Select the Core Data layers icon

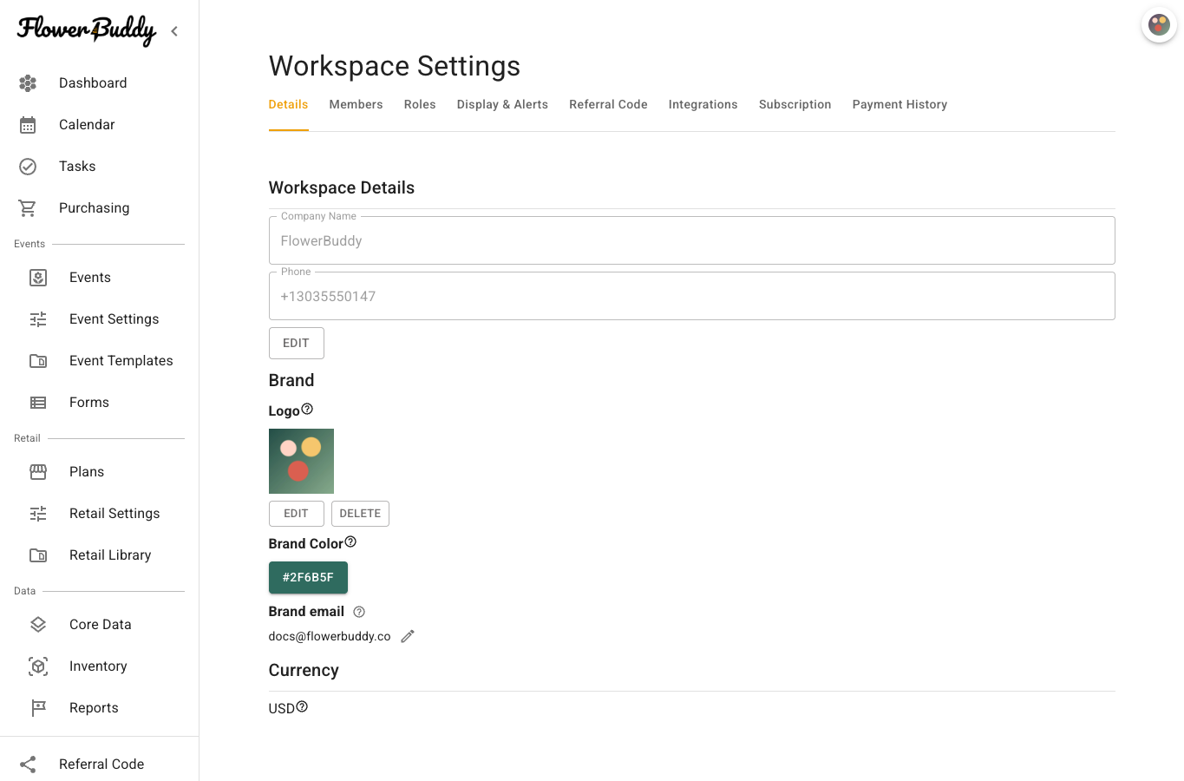(38, 625)
